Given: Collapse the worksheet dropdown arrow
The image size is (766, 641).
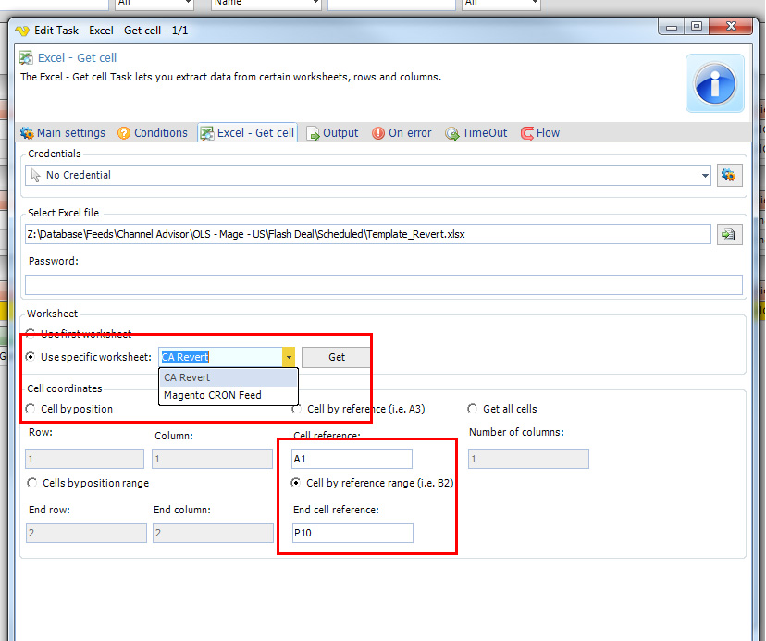Looking at the screenshot, I should (289, 357).
